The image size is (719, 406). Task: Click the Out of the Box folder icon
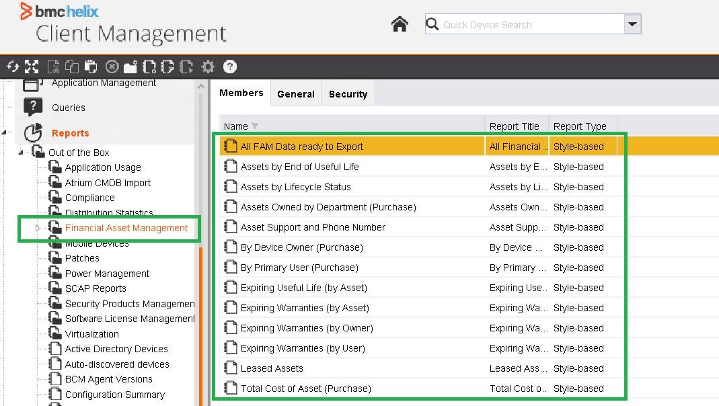[38, 151]
